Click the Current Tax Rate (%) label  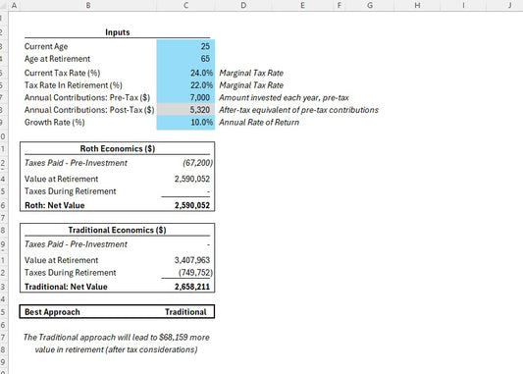[x=62, y=73]
